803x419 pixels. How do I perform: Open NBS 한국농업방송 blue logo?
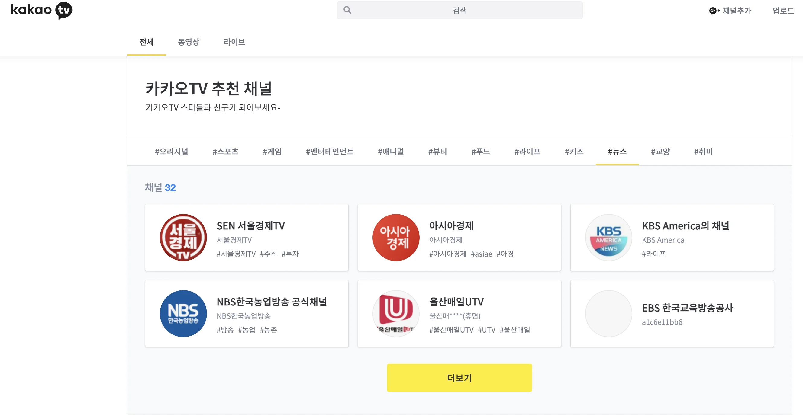[183, 313]
